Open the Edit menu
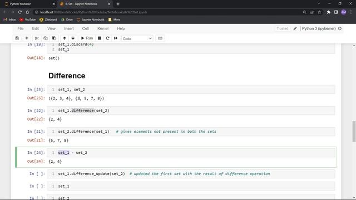 tap(36, 28)
